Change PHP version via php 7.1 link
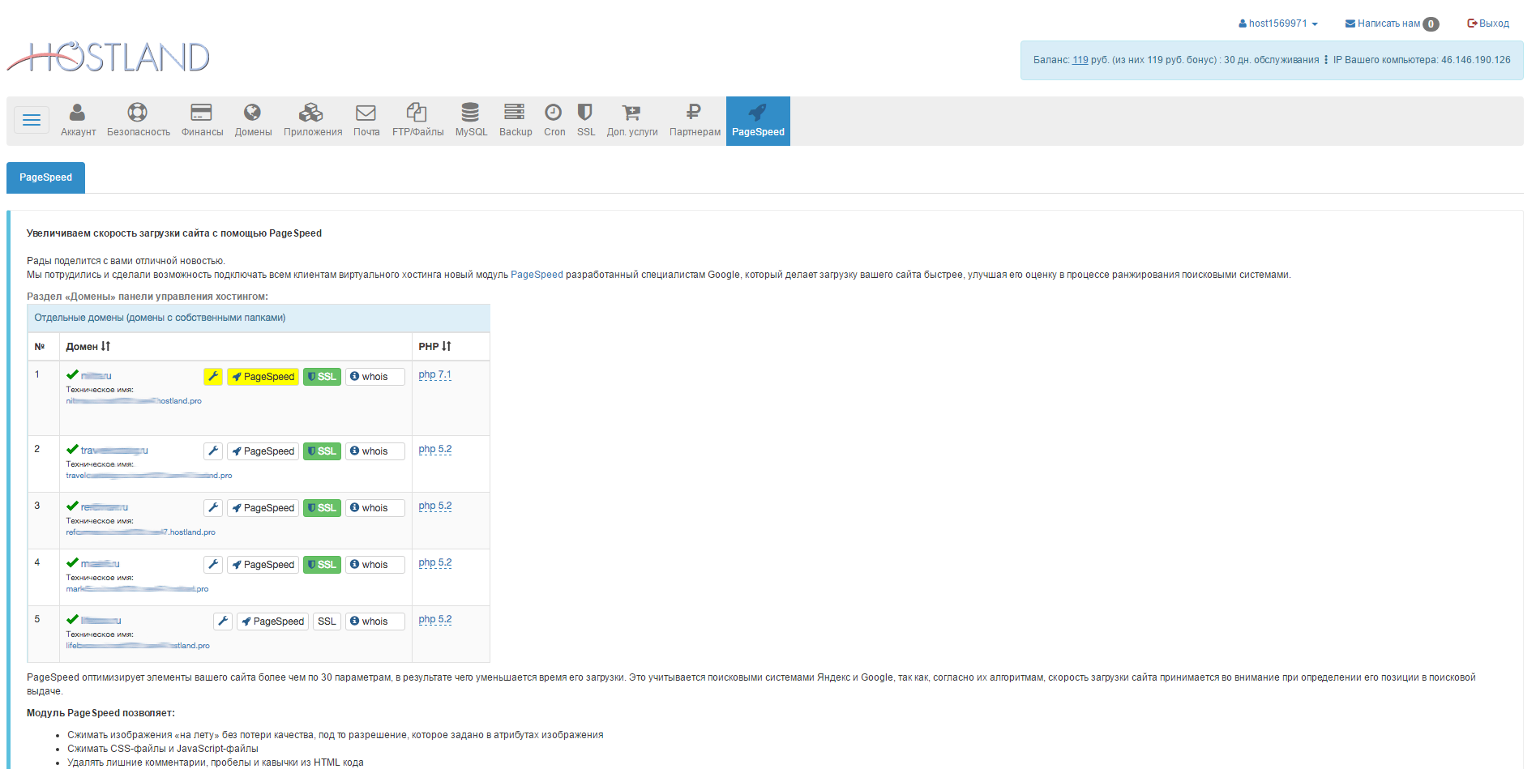 pos(435,375)
